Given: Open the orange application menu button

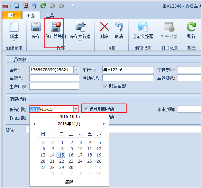Looking at the screenshot, I should coord(12,15).
